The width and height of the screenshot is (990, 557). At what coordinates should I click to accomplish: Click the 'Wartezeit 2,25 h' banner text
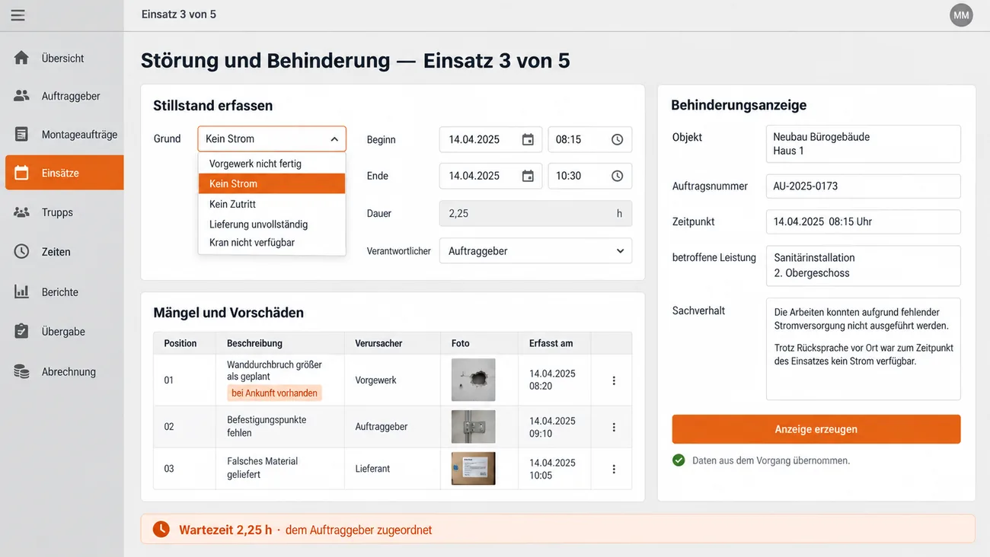click(x=225, y=530)
